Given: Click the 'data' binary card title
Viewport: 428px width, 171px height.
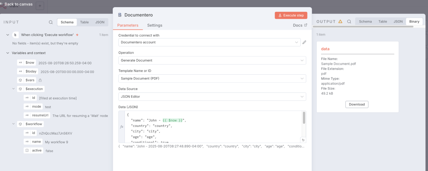Looking at the screenshot, I should (325, 49).
